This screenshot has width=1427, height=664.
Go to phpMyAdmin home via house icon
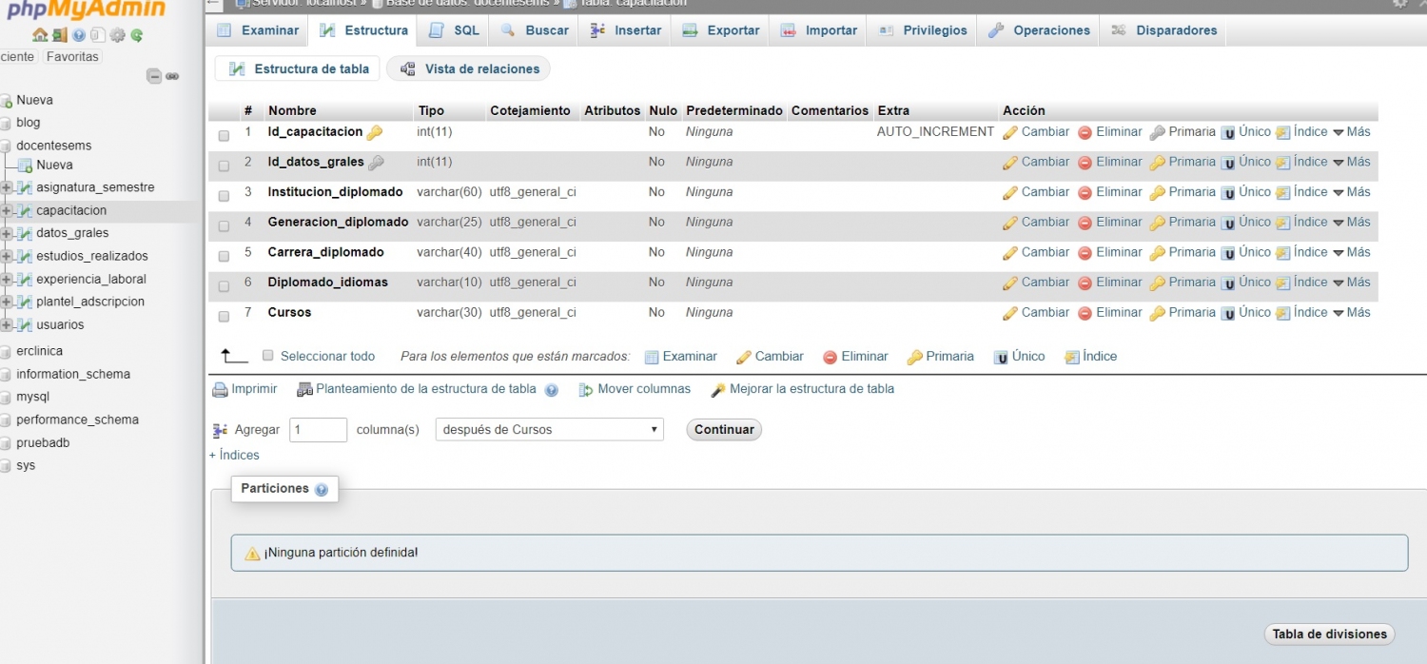coord(40,36)
